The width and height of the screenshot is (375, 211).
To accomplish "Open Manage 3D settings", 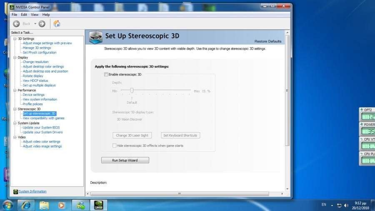I will [37, 48].
